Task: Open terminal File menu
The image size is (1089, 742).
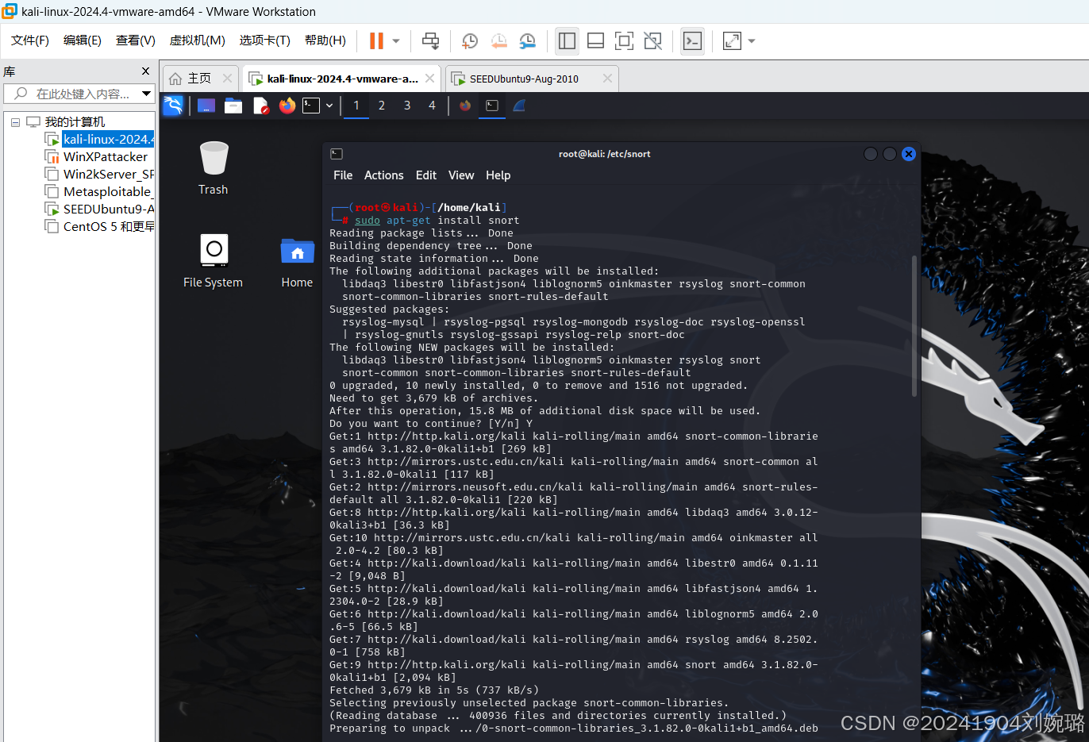Action: (x=343, y=175)
